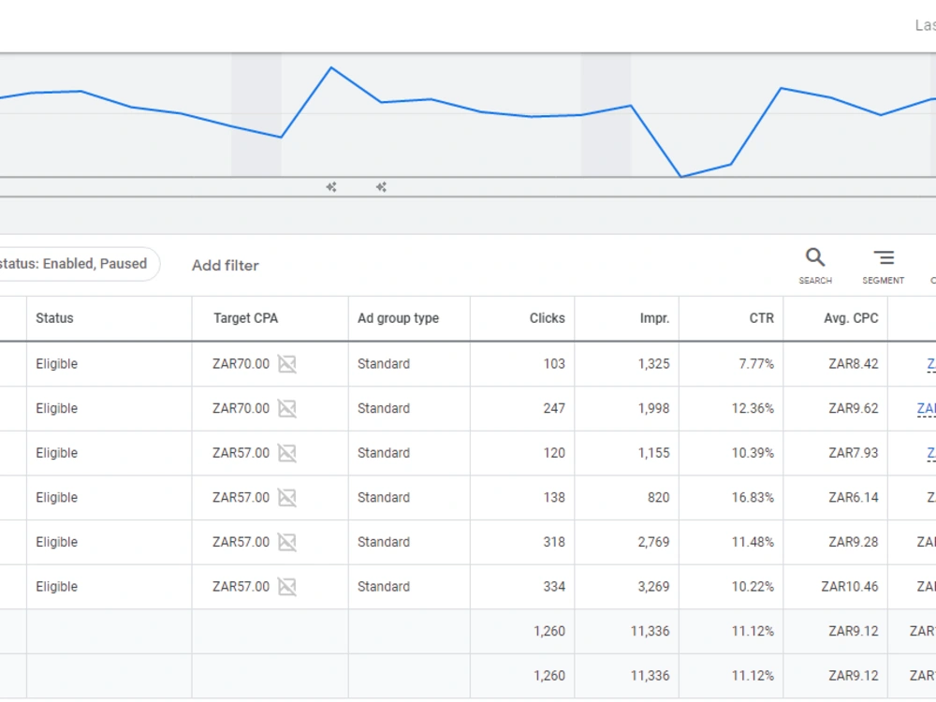Click the no-image icon in the 120 clicks row

pyautogui.click(x=287, y=453)
